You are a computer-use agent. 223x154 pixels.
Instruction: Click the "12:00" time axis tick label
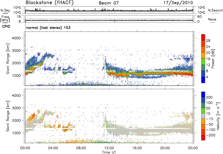point(109,148)
